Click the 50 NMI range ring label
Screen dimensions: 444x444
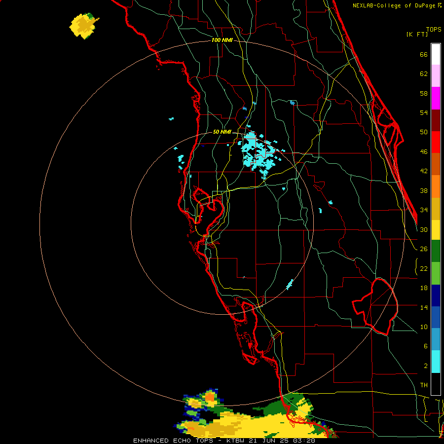point(222,132)
